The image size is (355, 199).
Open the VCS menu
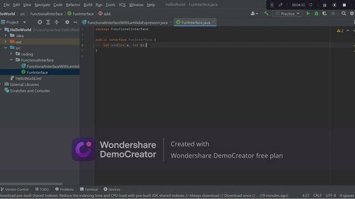click(122, 5)
